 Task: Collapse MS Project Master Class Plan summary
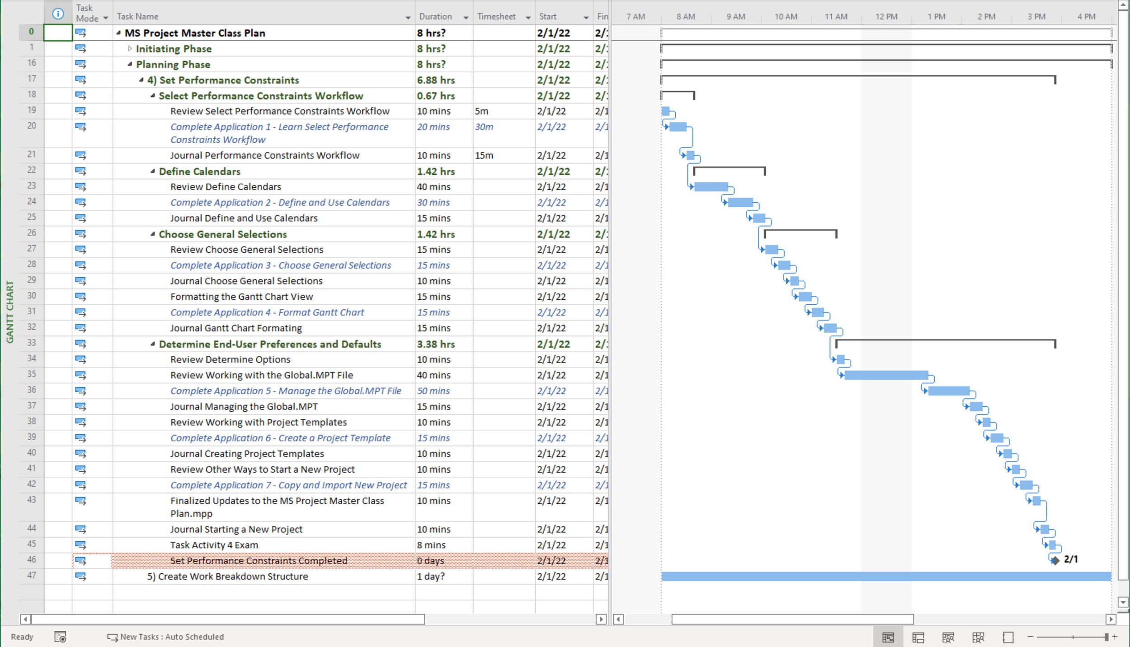tap(118, 33)
